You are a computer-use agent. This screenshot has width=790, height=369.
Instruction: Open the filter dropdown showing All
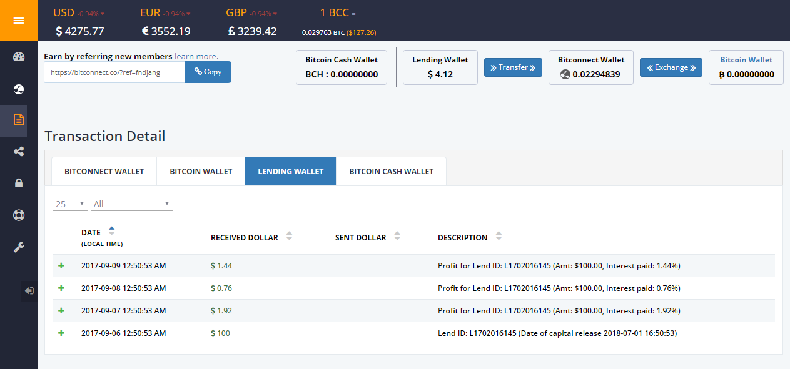pos(132,204)
